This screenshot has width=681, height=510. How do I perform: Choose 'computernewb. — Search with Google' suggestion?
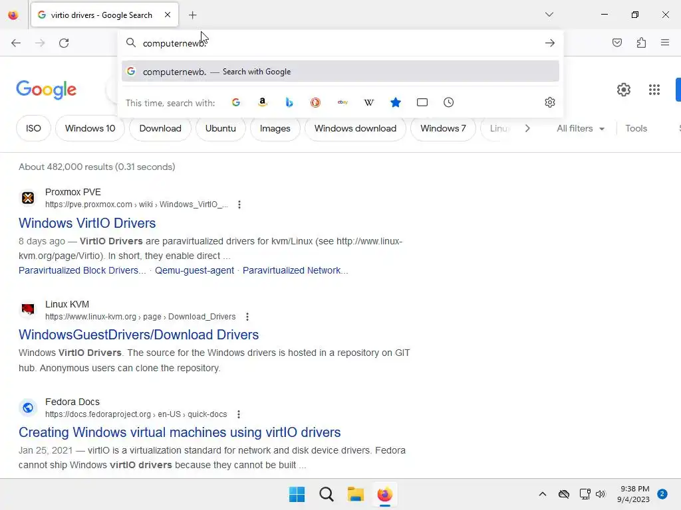click(x=340, y=72)
